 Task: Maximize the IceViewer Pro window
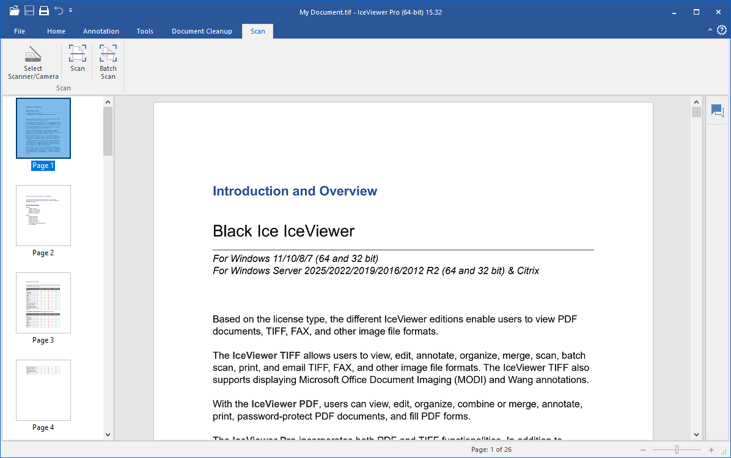click(x=696, y=12)
